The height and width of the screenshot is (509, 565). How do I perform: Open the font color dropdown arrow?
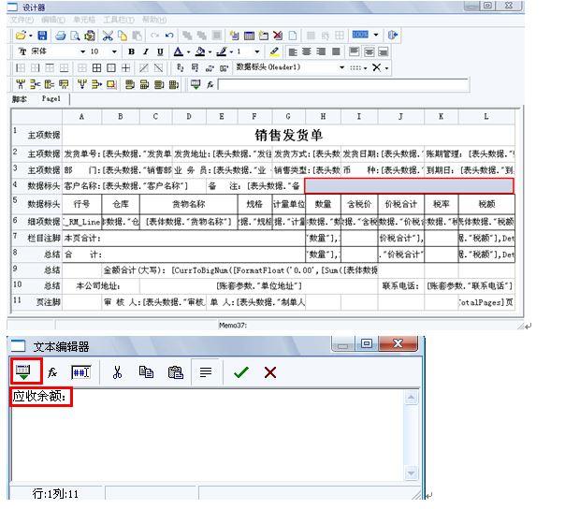point(188,51)
